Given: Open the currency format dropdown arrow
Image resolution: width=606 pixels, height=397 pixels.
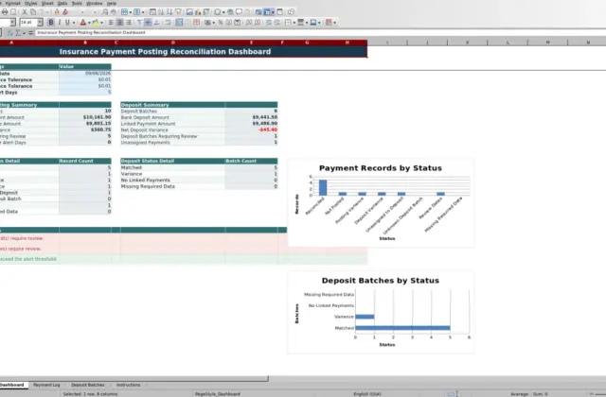Looking at the screenshot, I should pyautogui.click(x=213, y=23).
